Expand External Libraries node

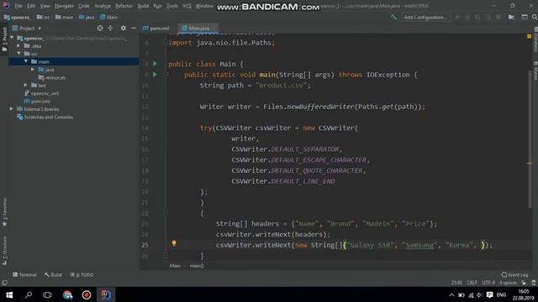click(x=11, y=109)
